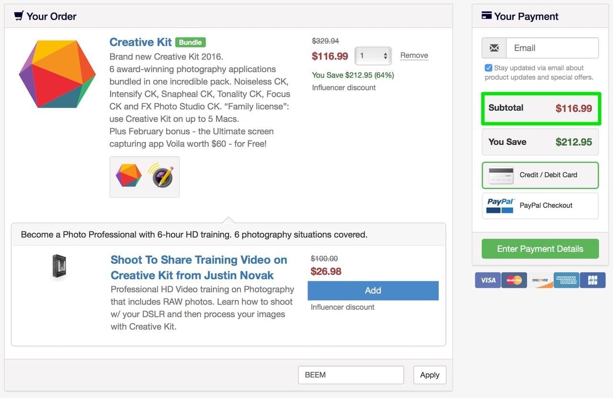Click the credit card icon beside Your Payment
The width and height of the screenshot is (613, 398).
pyautogui.click(x=487, y=16)
